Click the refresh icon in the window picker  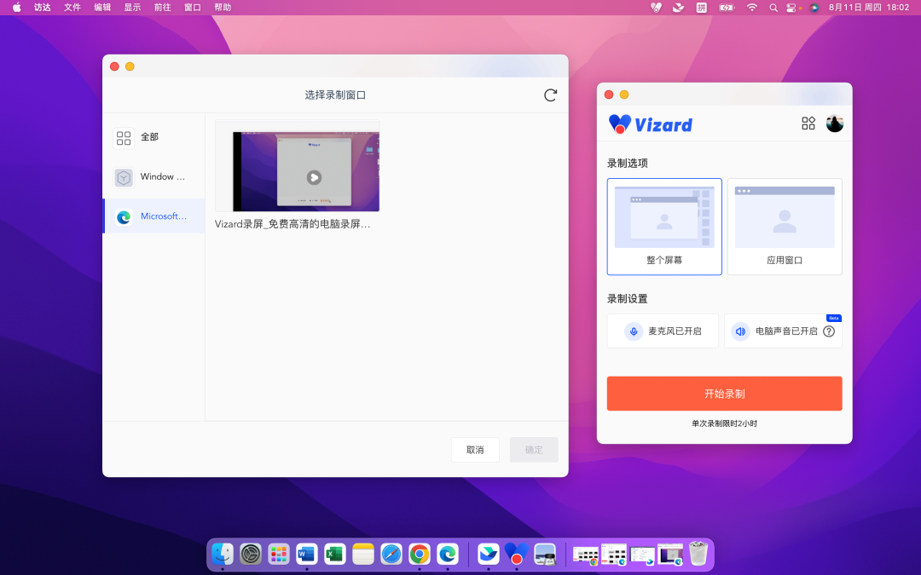(x=550, y=95)
